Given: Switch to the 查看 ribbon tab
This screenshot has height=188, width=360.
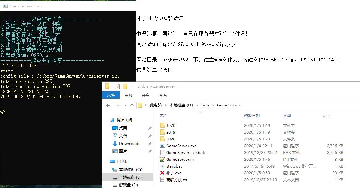Looking at the screenshot, I should pos(163,95).
